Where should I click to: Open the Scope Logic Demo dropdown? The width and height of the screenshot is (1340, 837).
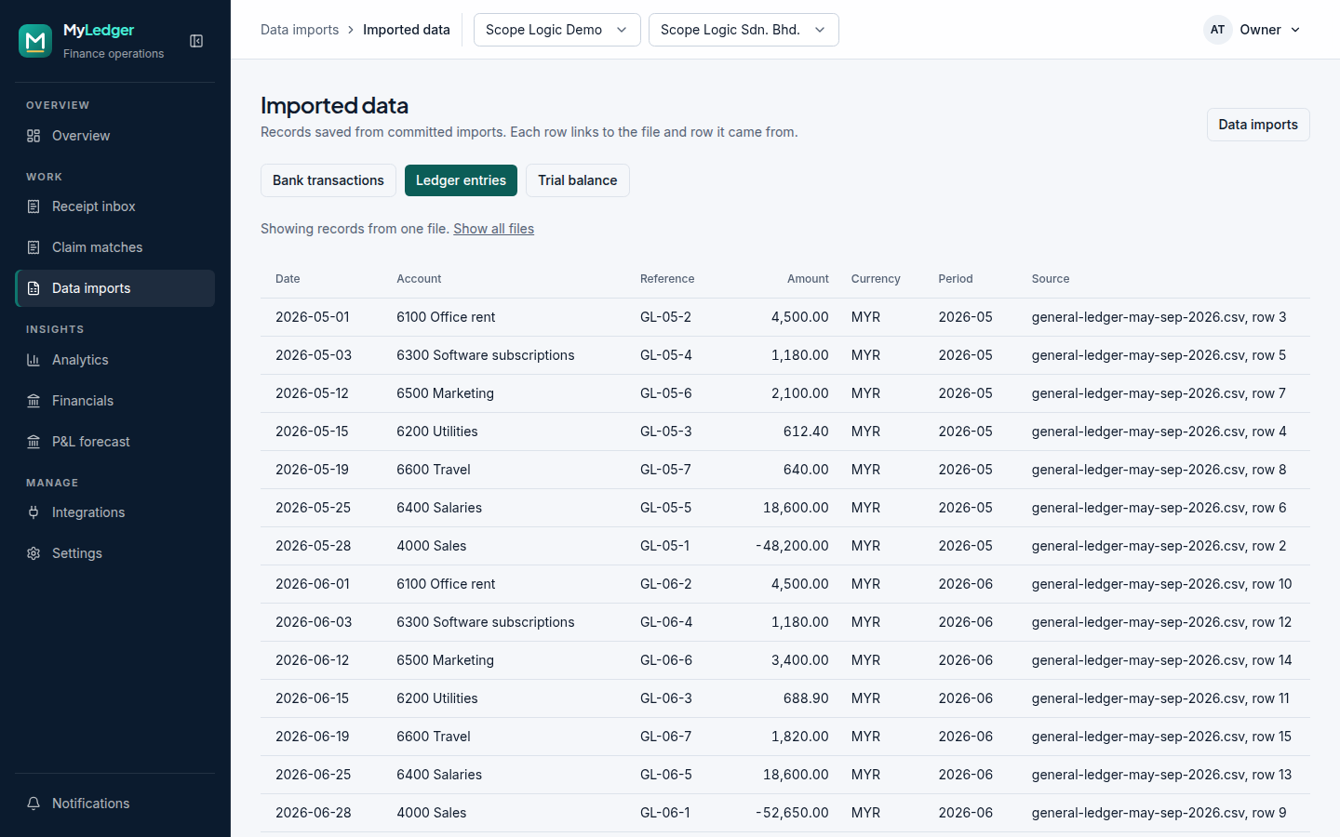(x=556, y=30)
